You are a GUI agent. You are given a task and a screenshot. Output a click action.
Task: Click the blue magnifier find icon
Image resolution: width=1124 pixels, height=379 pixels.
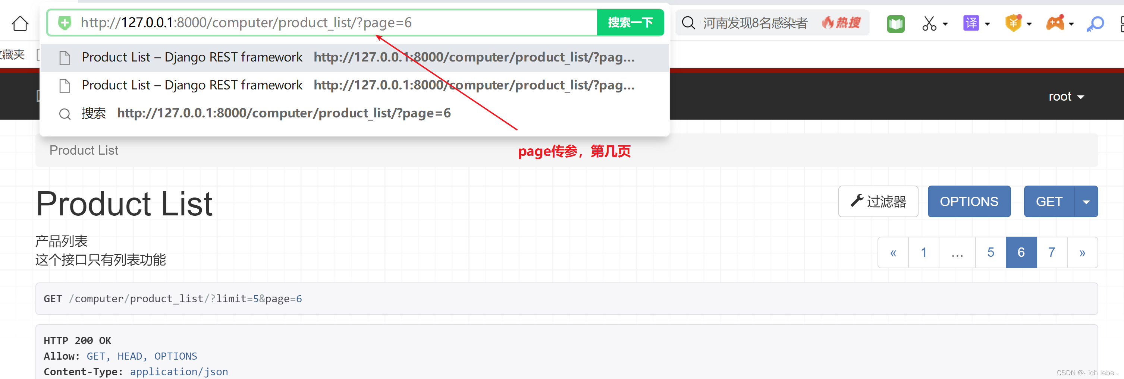(x=1095, y=23)
